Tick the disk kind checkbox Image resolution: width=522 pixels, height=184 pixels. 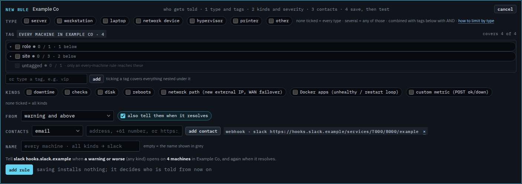click(x=100, y=92)
